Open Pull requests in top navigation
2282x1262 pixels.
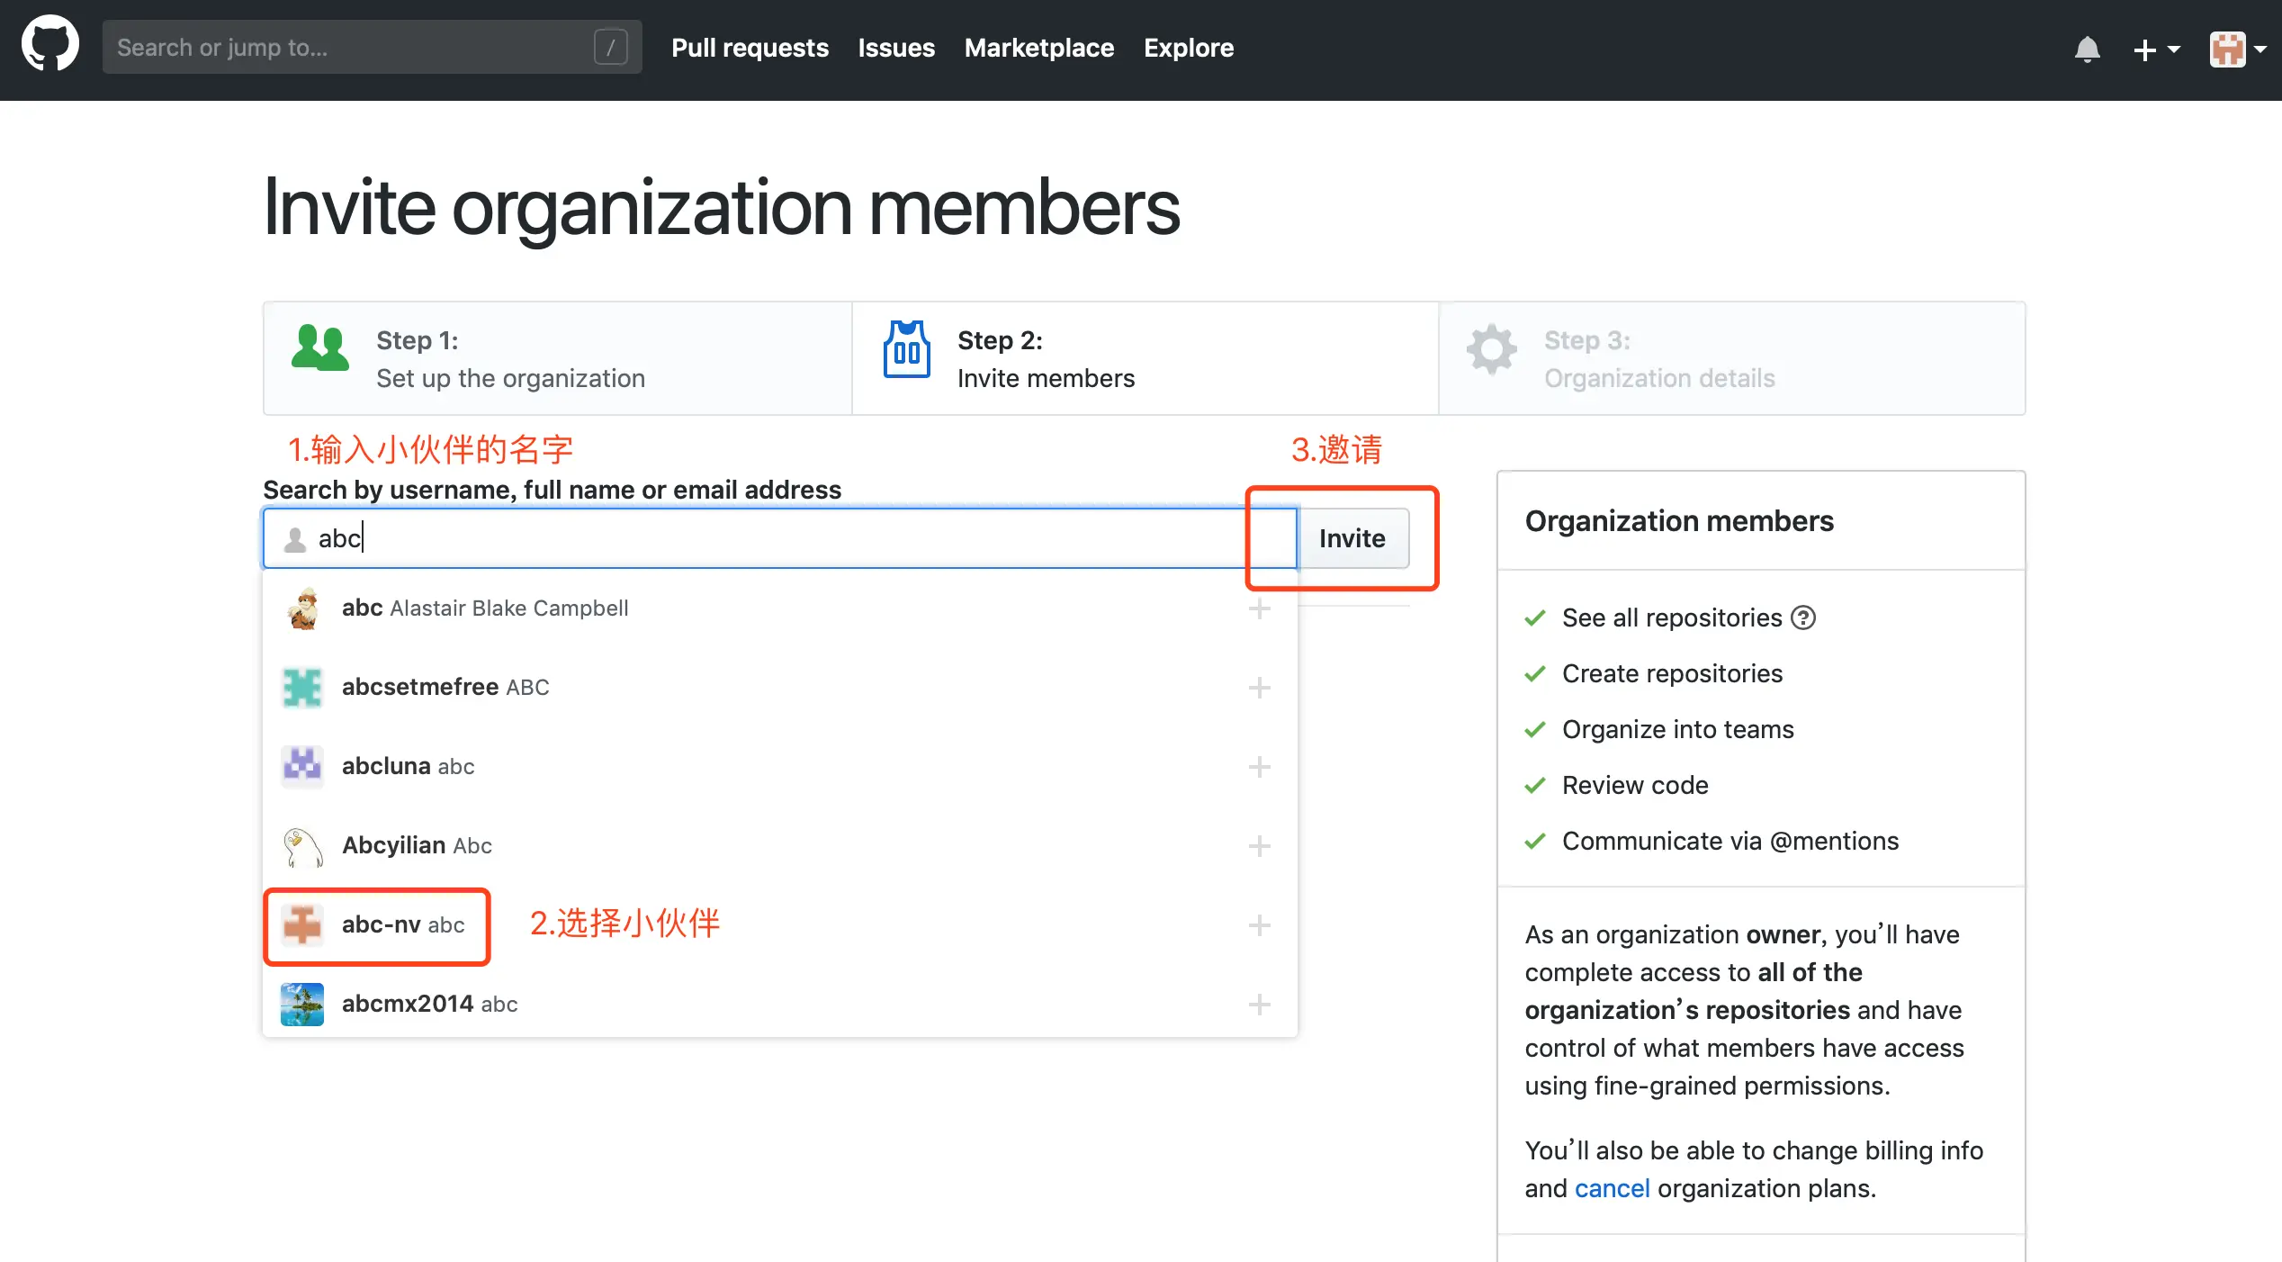point(750,48)
